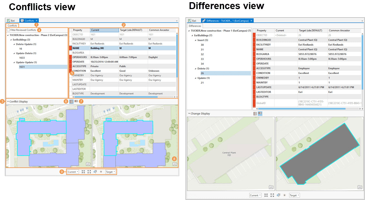
Task: Click the fixed zoom out icon in Conflicts view
Action: point(89,172)
